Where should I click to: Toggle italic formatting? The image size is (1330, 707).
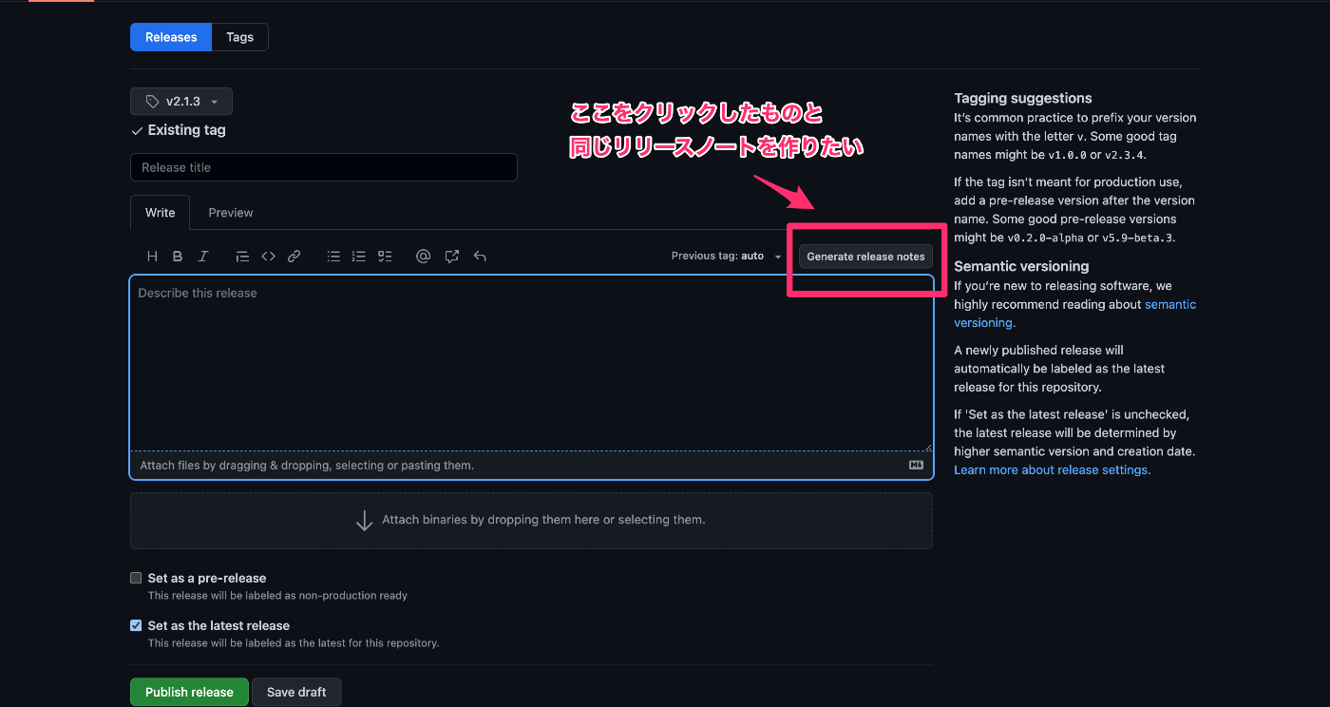202,256
